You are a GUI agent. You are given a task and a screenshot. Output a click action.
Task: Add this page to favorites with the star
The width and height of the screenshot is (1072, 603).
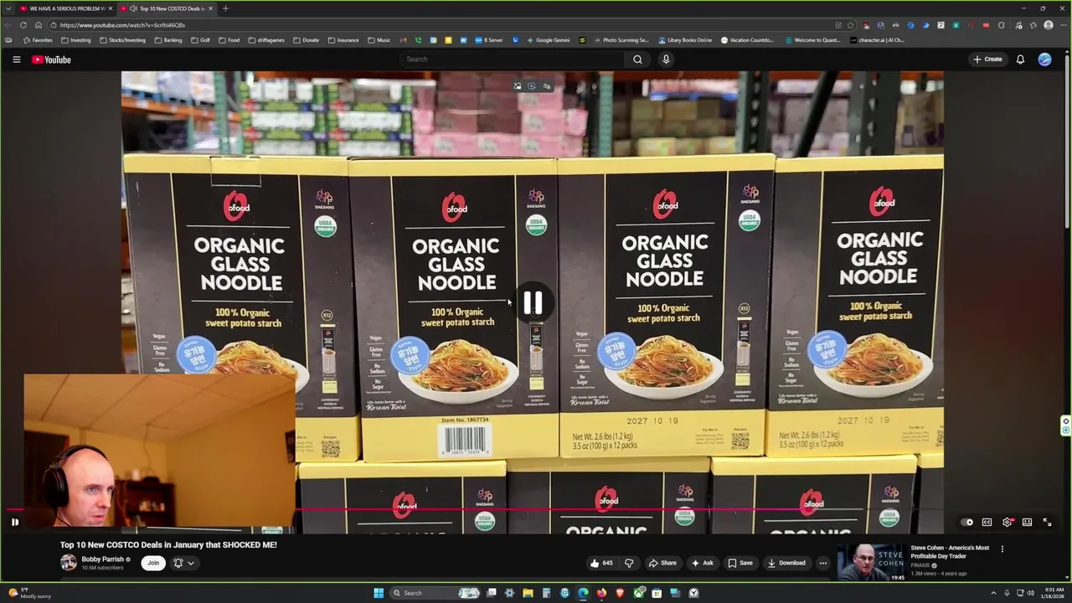click(850, 25)
